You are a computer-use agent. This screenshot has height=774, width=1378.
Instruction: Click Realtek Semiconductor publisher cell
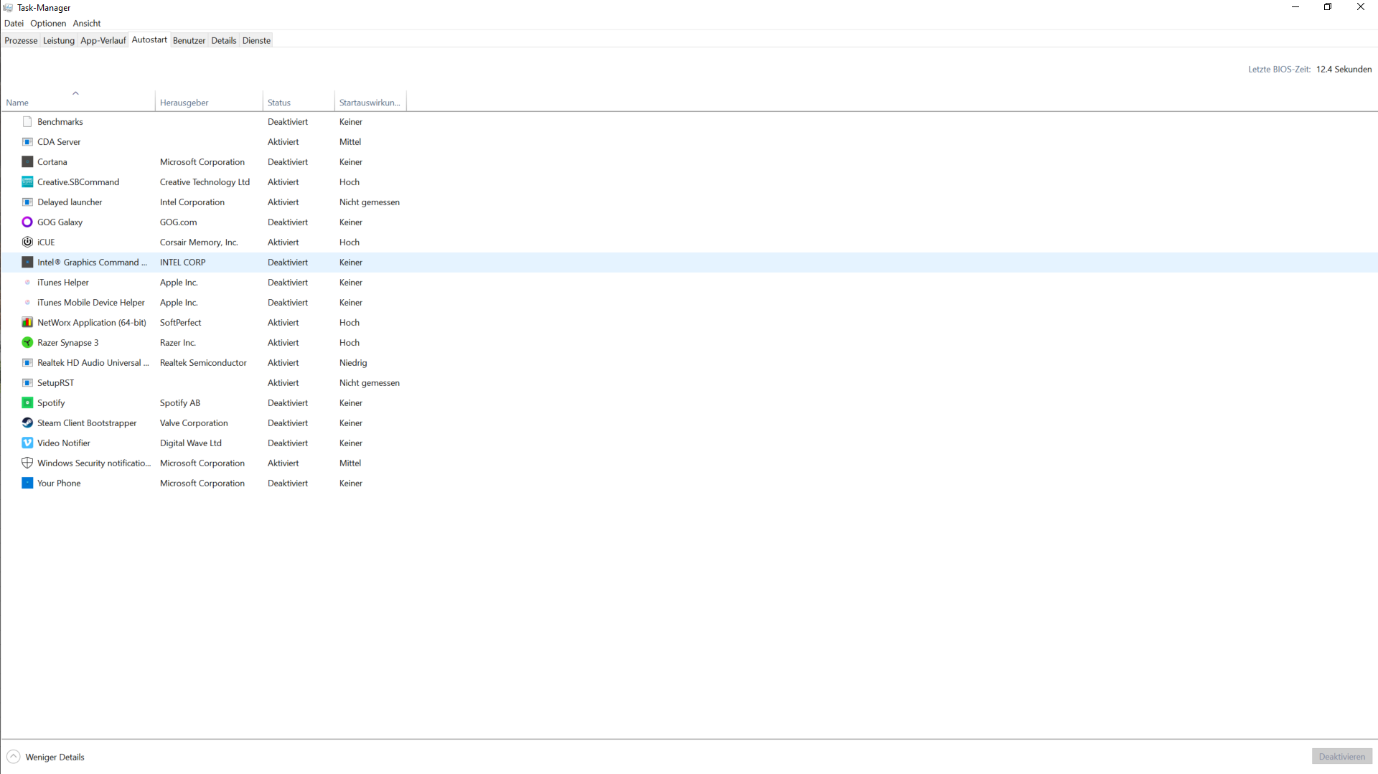coord(203,363)
